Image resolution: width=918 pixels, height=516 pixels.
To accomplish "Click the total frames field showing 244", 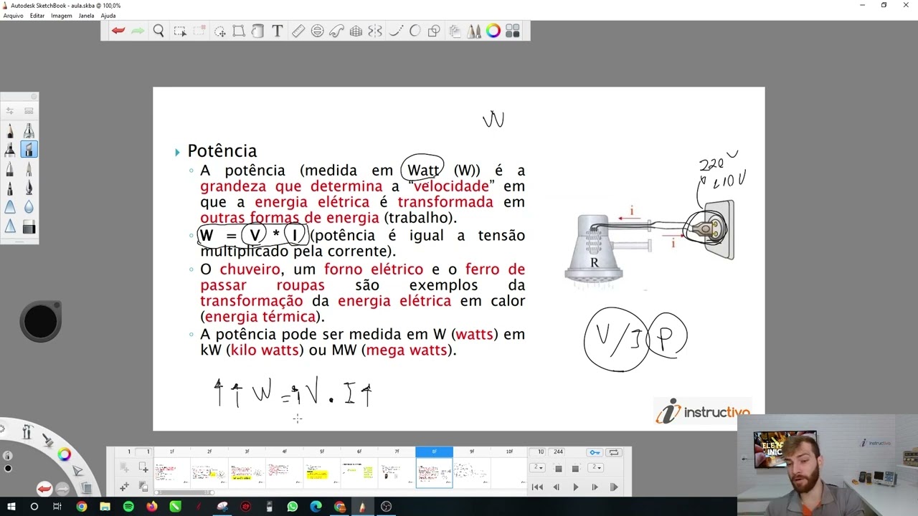I will coord(558,452).
